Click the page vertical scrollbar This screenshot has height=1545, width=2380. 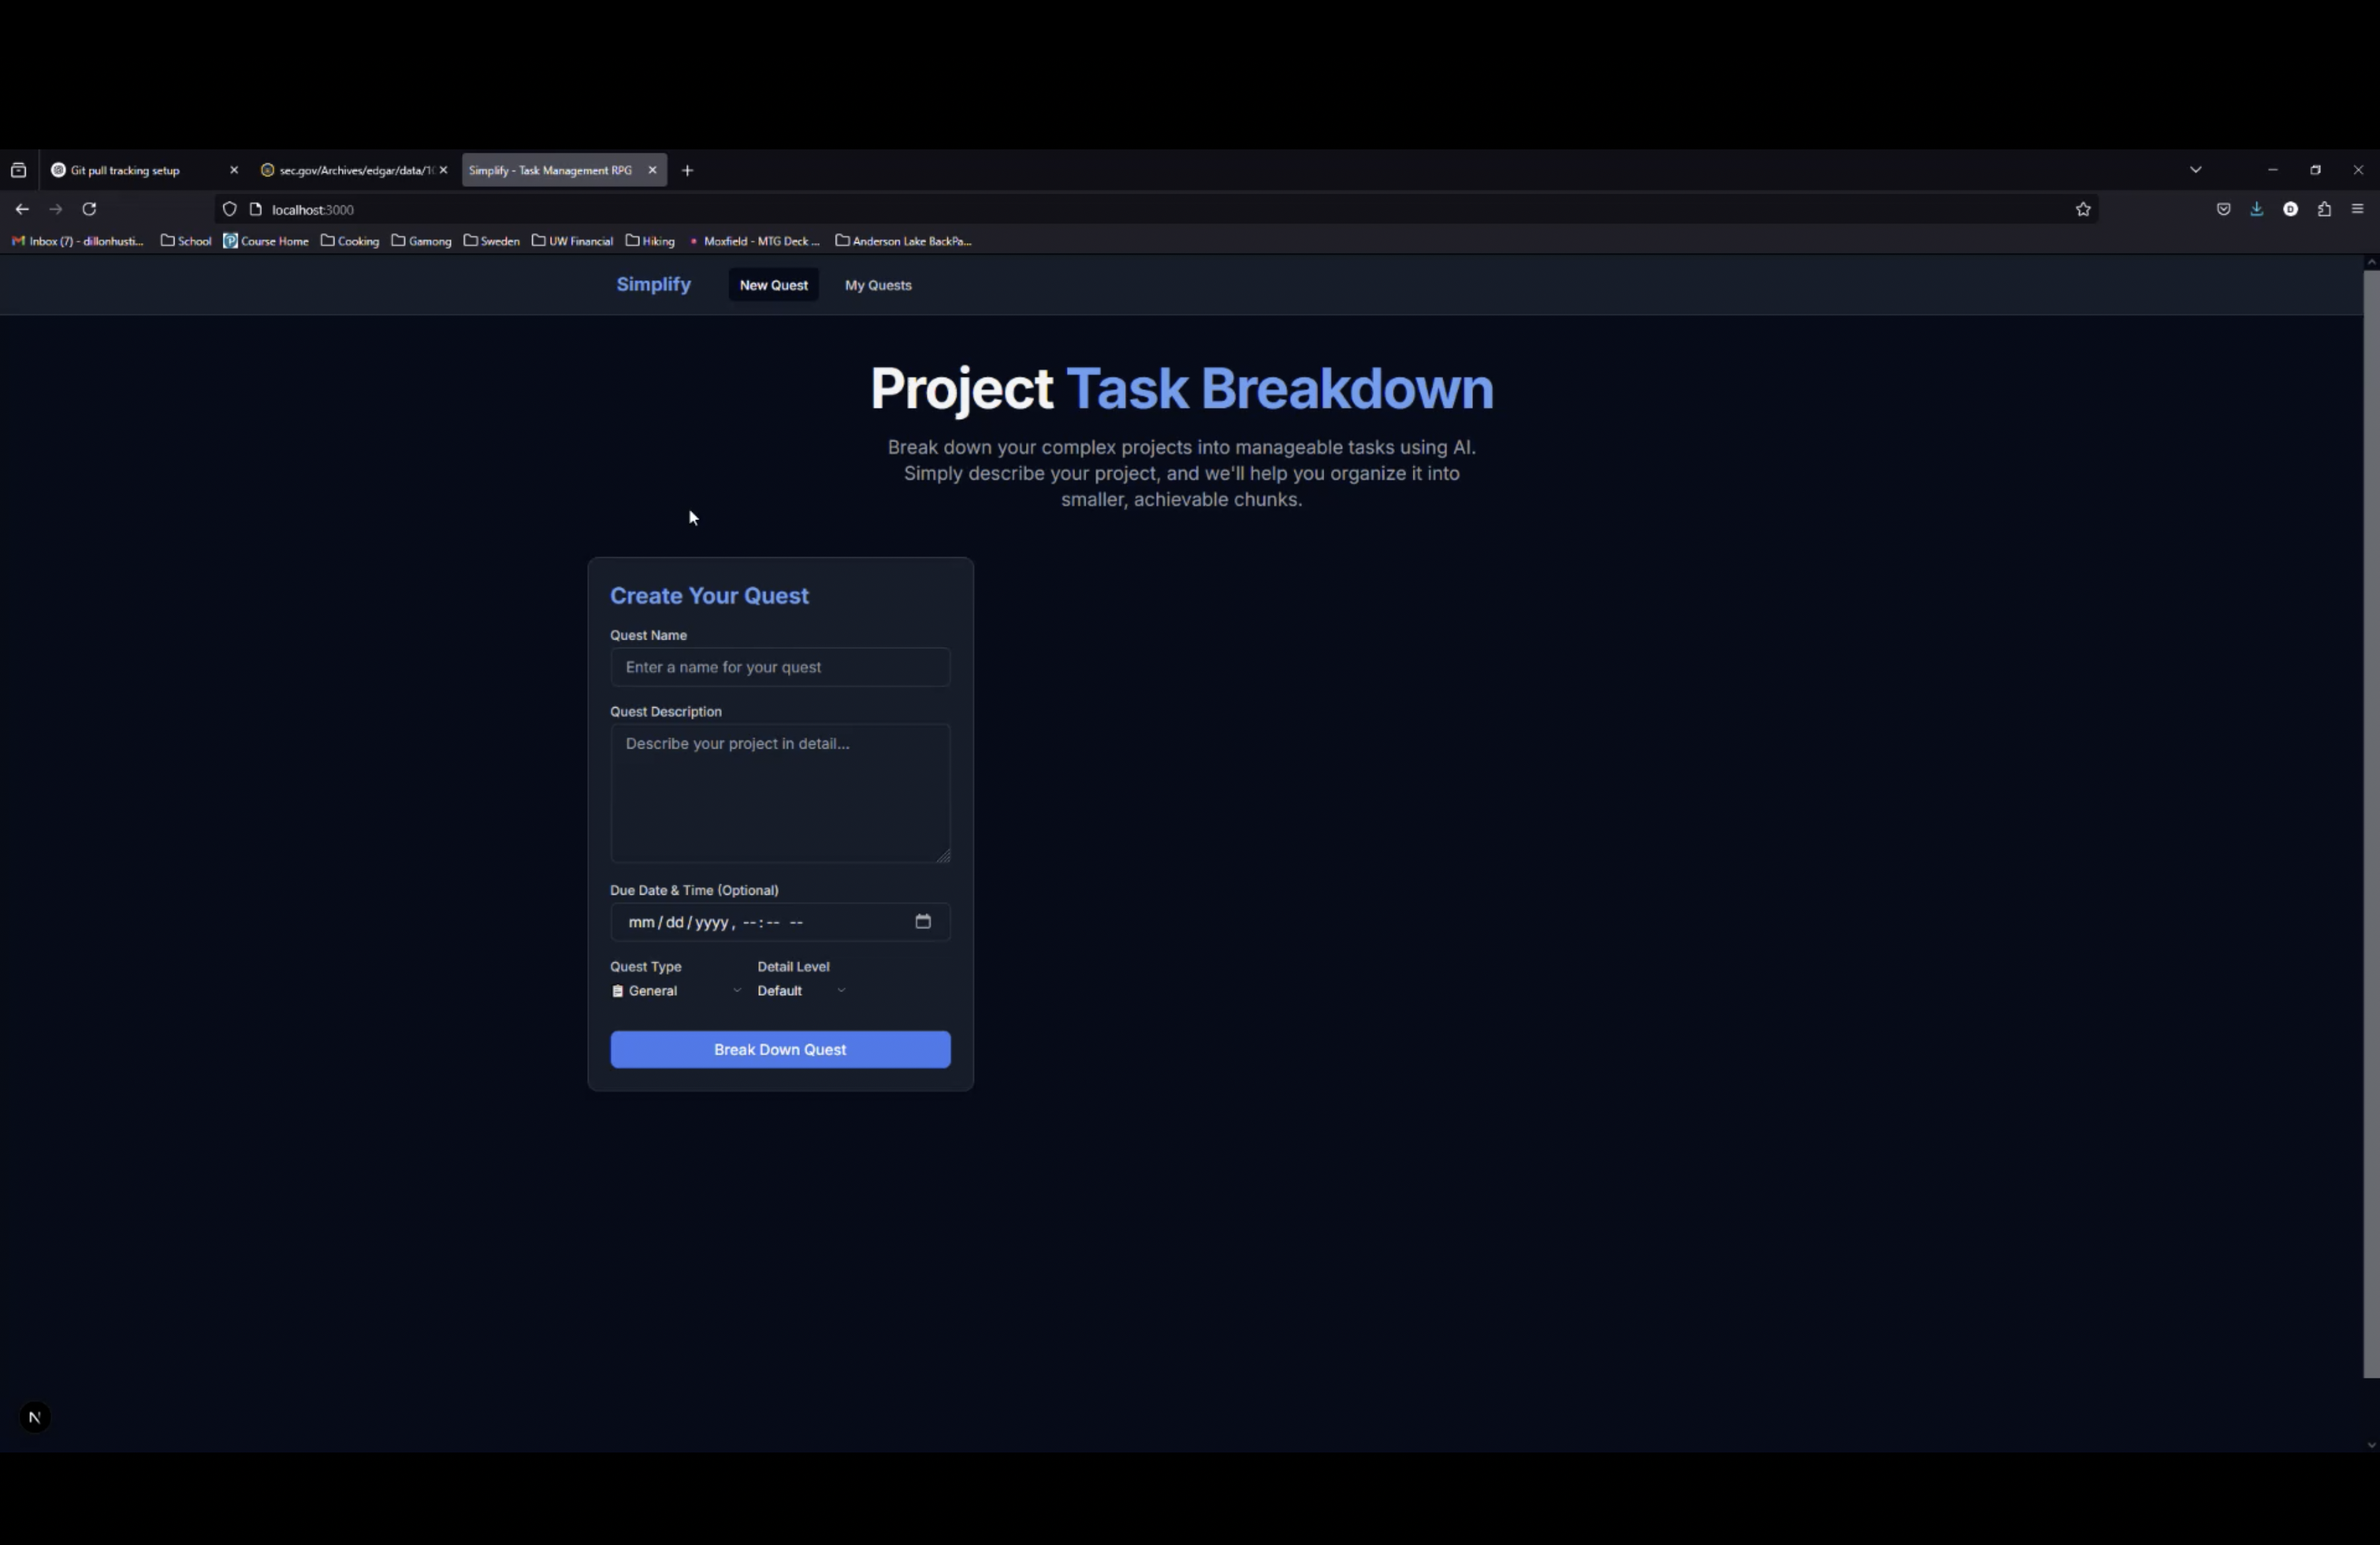2370,819
